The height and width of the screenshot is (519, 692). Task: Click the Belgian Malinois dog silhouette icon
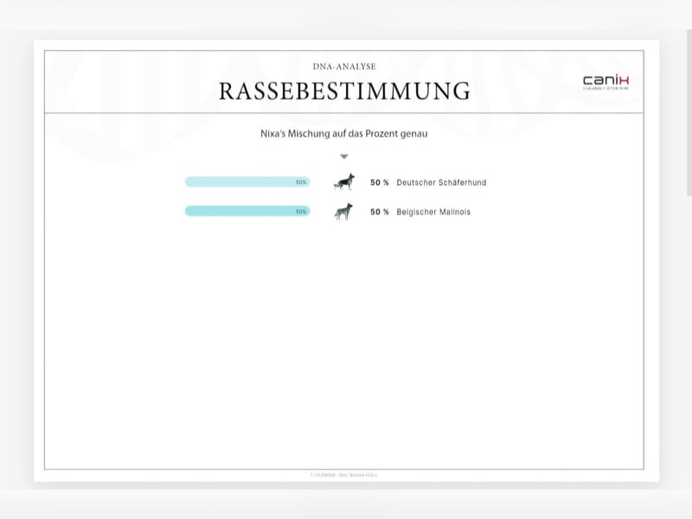(344, 211)
